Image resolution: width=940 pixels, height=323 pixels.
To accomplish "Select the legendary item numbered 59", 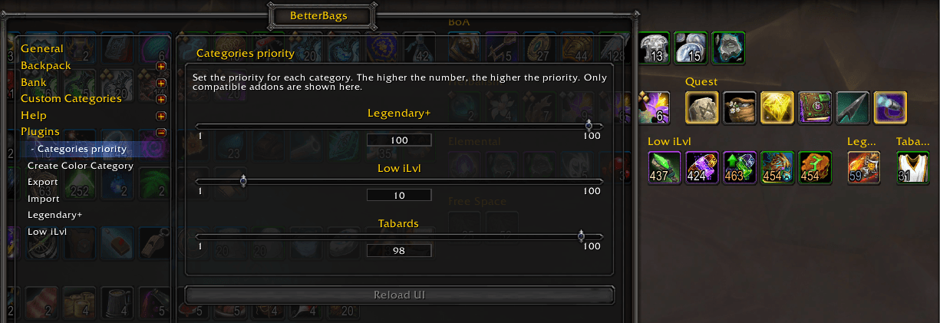I will (x=863, y=167).
